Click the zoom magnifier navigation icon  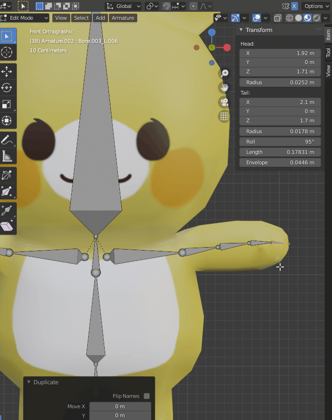[x=224, y=73]
